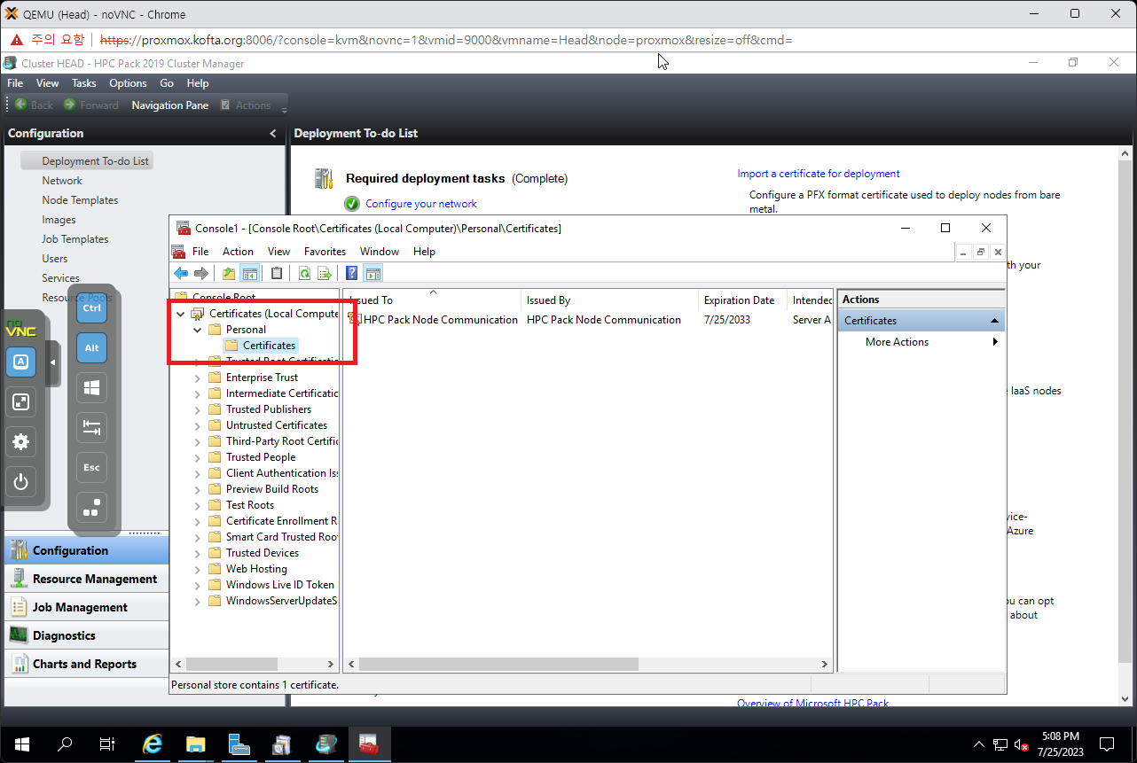Open the blue Help icon in console toolbar

[x=352, y=274]
